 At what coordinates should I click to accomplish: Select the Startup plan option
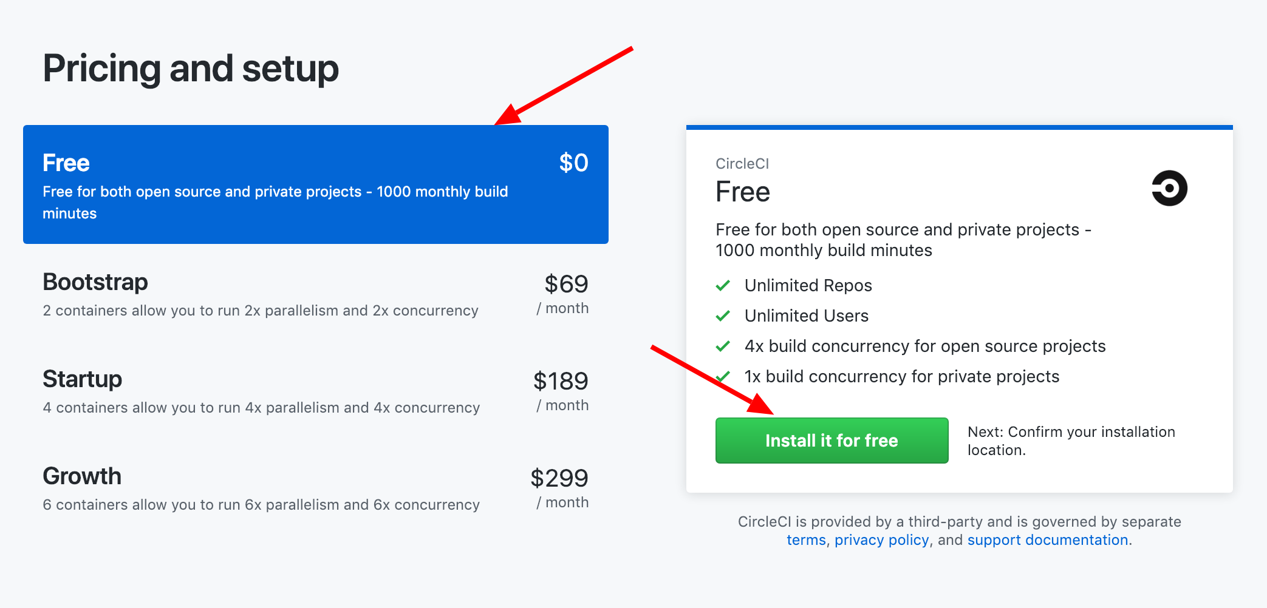(x=316, y=391)
